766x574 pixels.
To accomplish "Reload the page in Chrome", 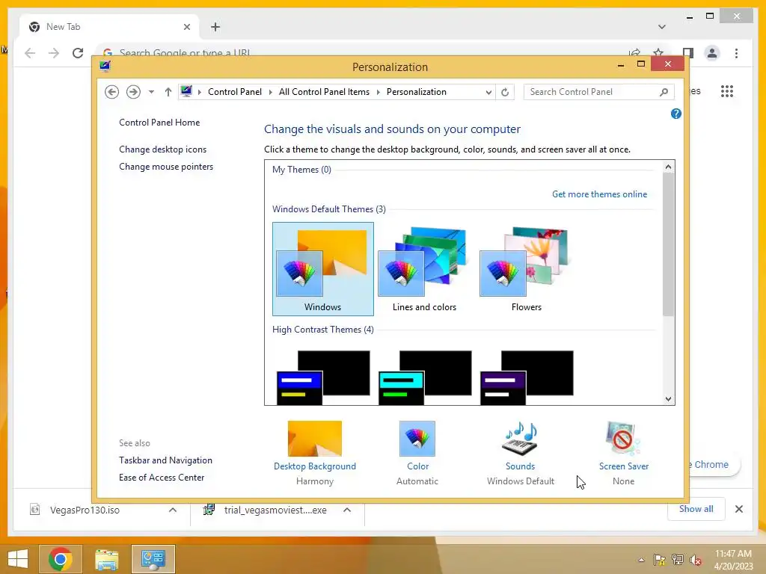I will [78, 53].
